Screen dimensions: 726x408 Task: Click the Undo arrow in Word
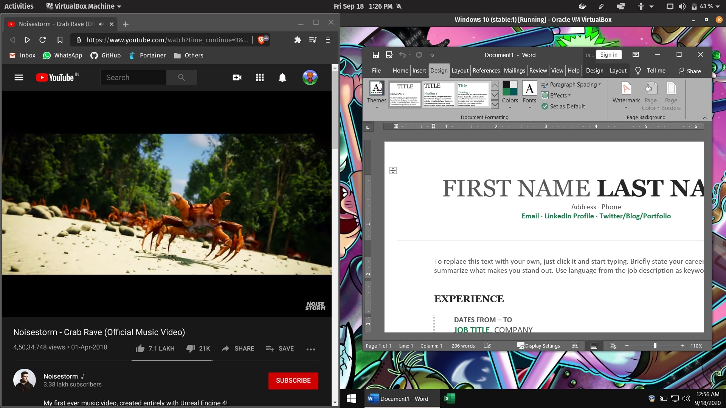402,55
